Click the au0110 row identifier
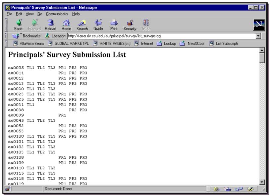Viewport: 270px width, 196px height. (x=16, y=168)
